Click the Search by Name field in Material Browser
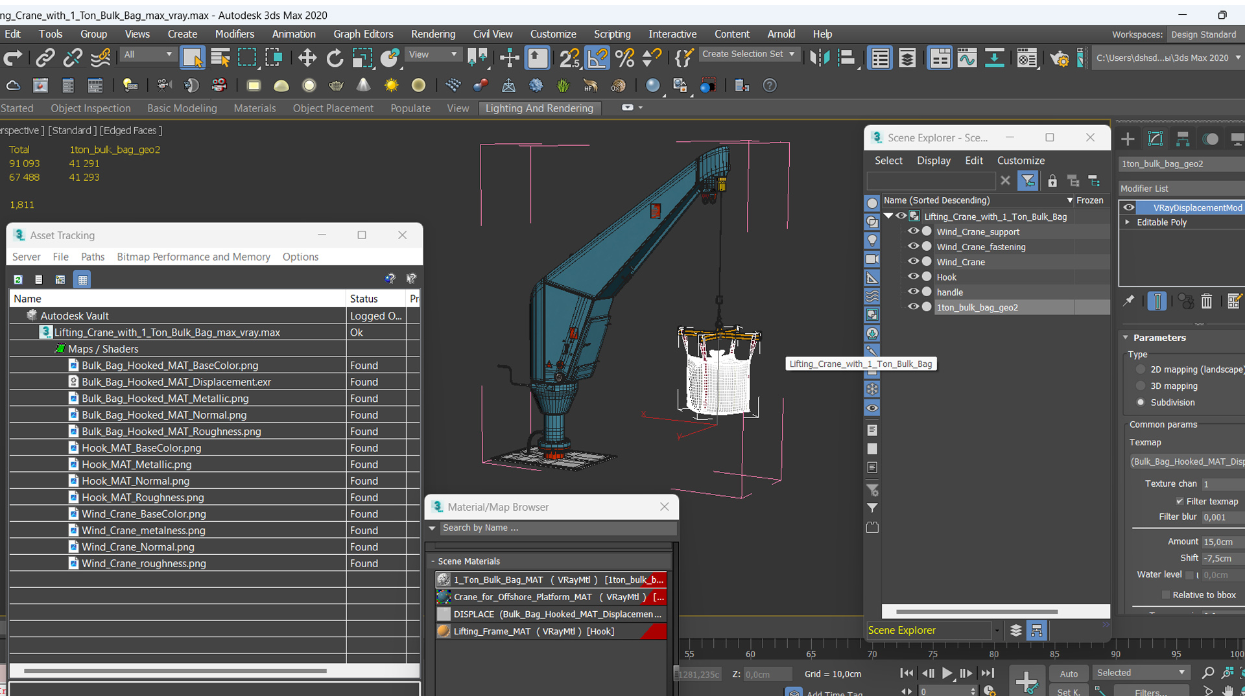This screenshot has height=700, width=1245. (558, 528)
